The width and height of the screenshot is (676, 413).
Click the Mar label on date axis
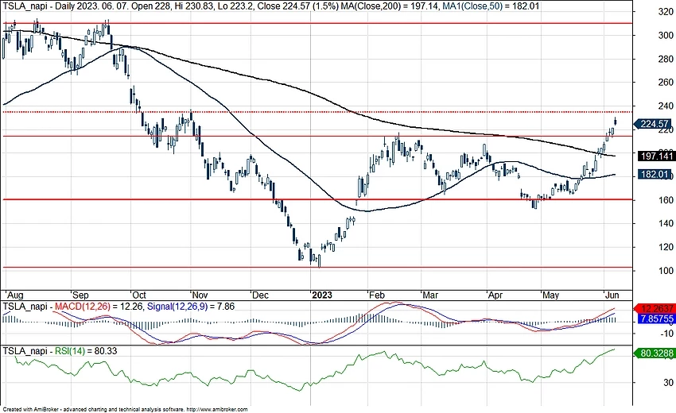point(429,295)
